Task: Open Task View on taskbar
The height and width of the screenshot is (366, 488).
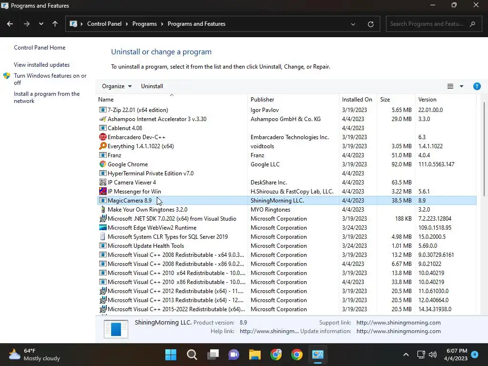Action: point(213,355)
